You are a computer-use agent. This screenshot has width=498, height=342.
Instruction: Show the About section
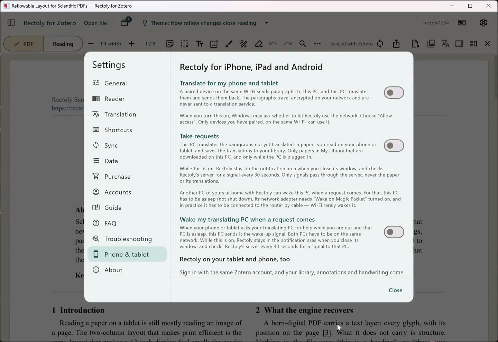point(127,270)
